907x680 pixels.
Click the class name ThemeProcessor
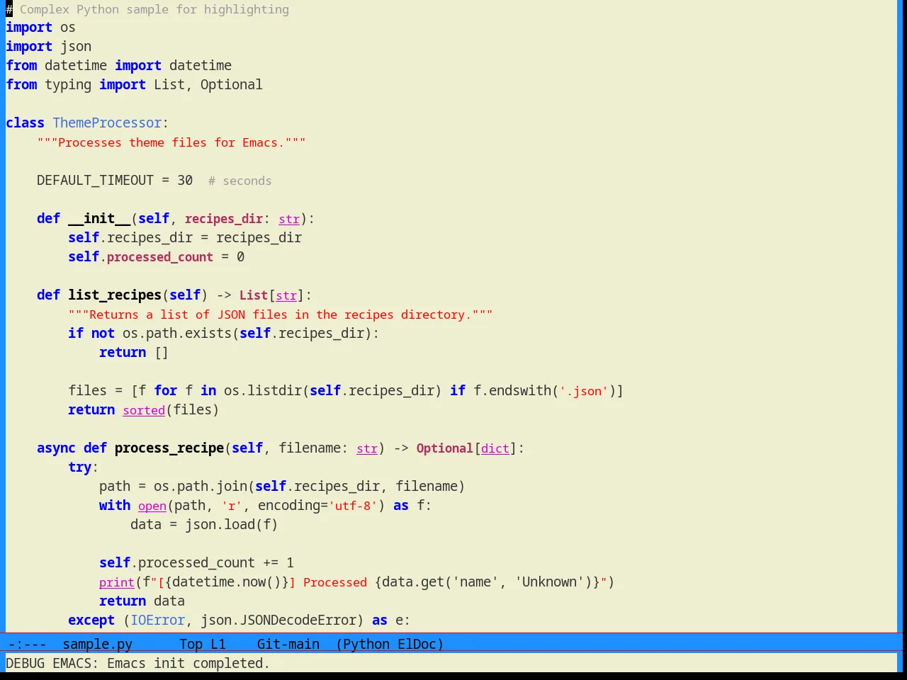107,123
